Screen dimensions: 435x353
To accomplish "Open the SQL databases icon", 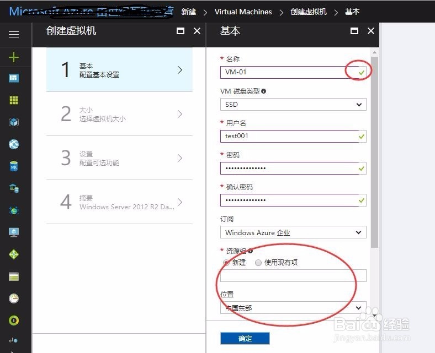I will [14, 166].
